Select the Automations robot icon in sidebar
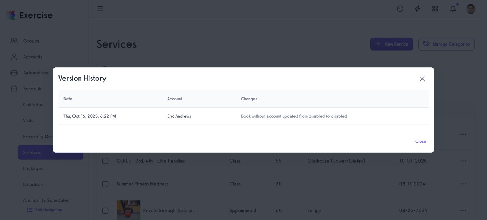The image size is (487, 220). pyautogui.click(x=14, y=73)
